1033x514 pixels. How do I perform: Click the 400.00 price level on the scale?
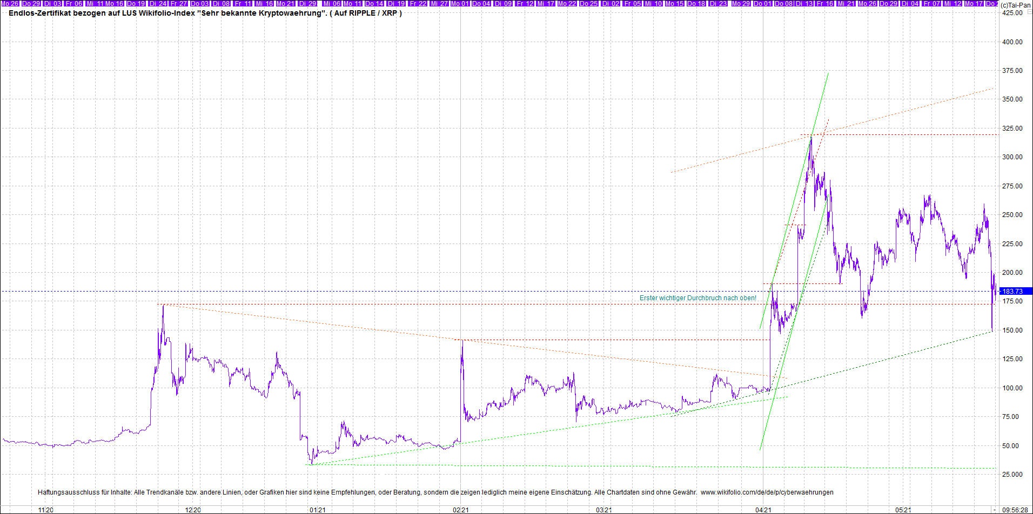click(x=1012, y=42)
